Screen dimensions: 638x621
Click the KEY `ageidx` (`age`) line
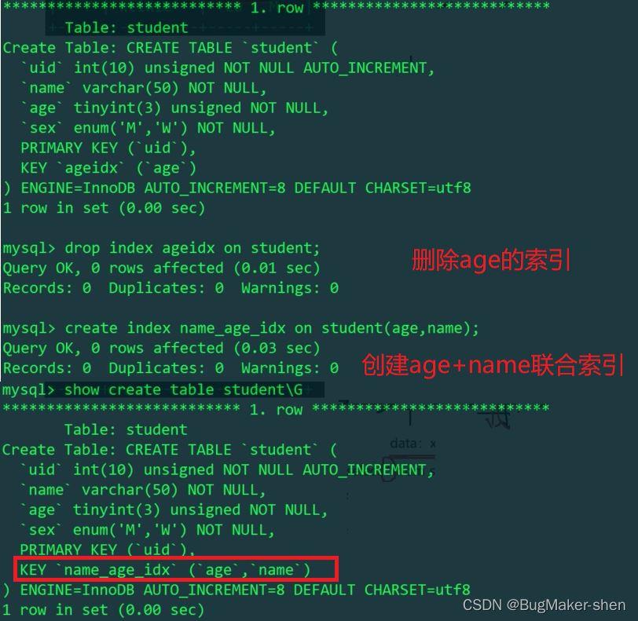pyautogui.click(x=108, y=168)
